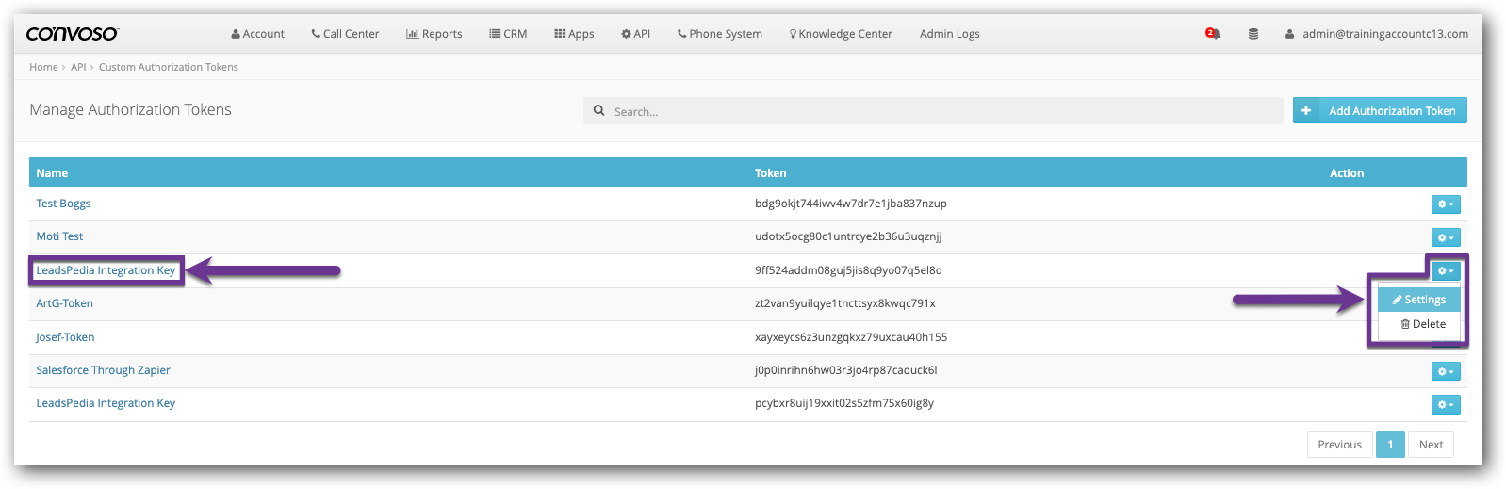
Task: Open the Call Center menu
Action: 345,34
